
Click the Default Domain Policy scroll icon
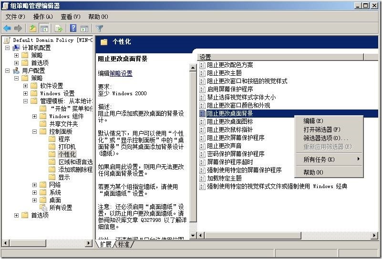[7, 40]
